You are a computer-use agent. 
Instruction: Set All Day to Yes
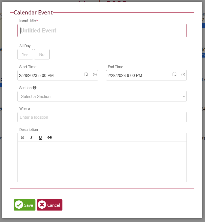click(25, 54)
